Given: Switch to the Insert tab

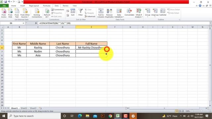Looking at the screenshot, I should click(x=23, y=6).
